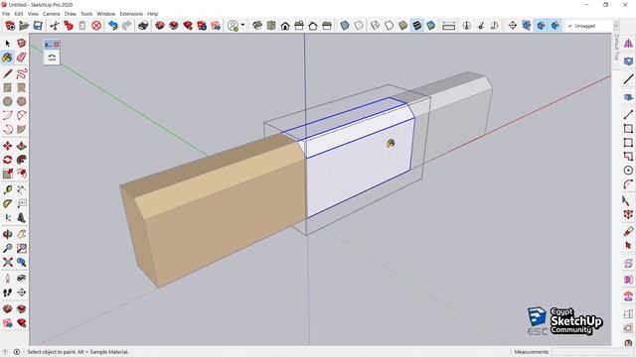Enable Monochrome face style
The height and width of the screenshot is (357, 636).
click(x=430, y=26)
